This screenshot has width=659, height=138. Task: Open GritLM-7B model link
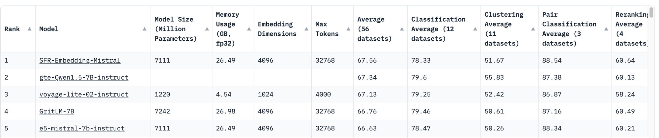(x=57, y=111)
